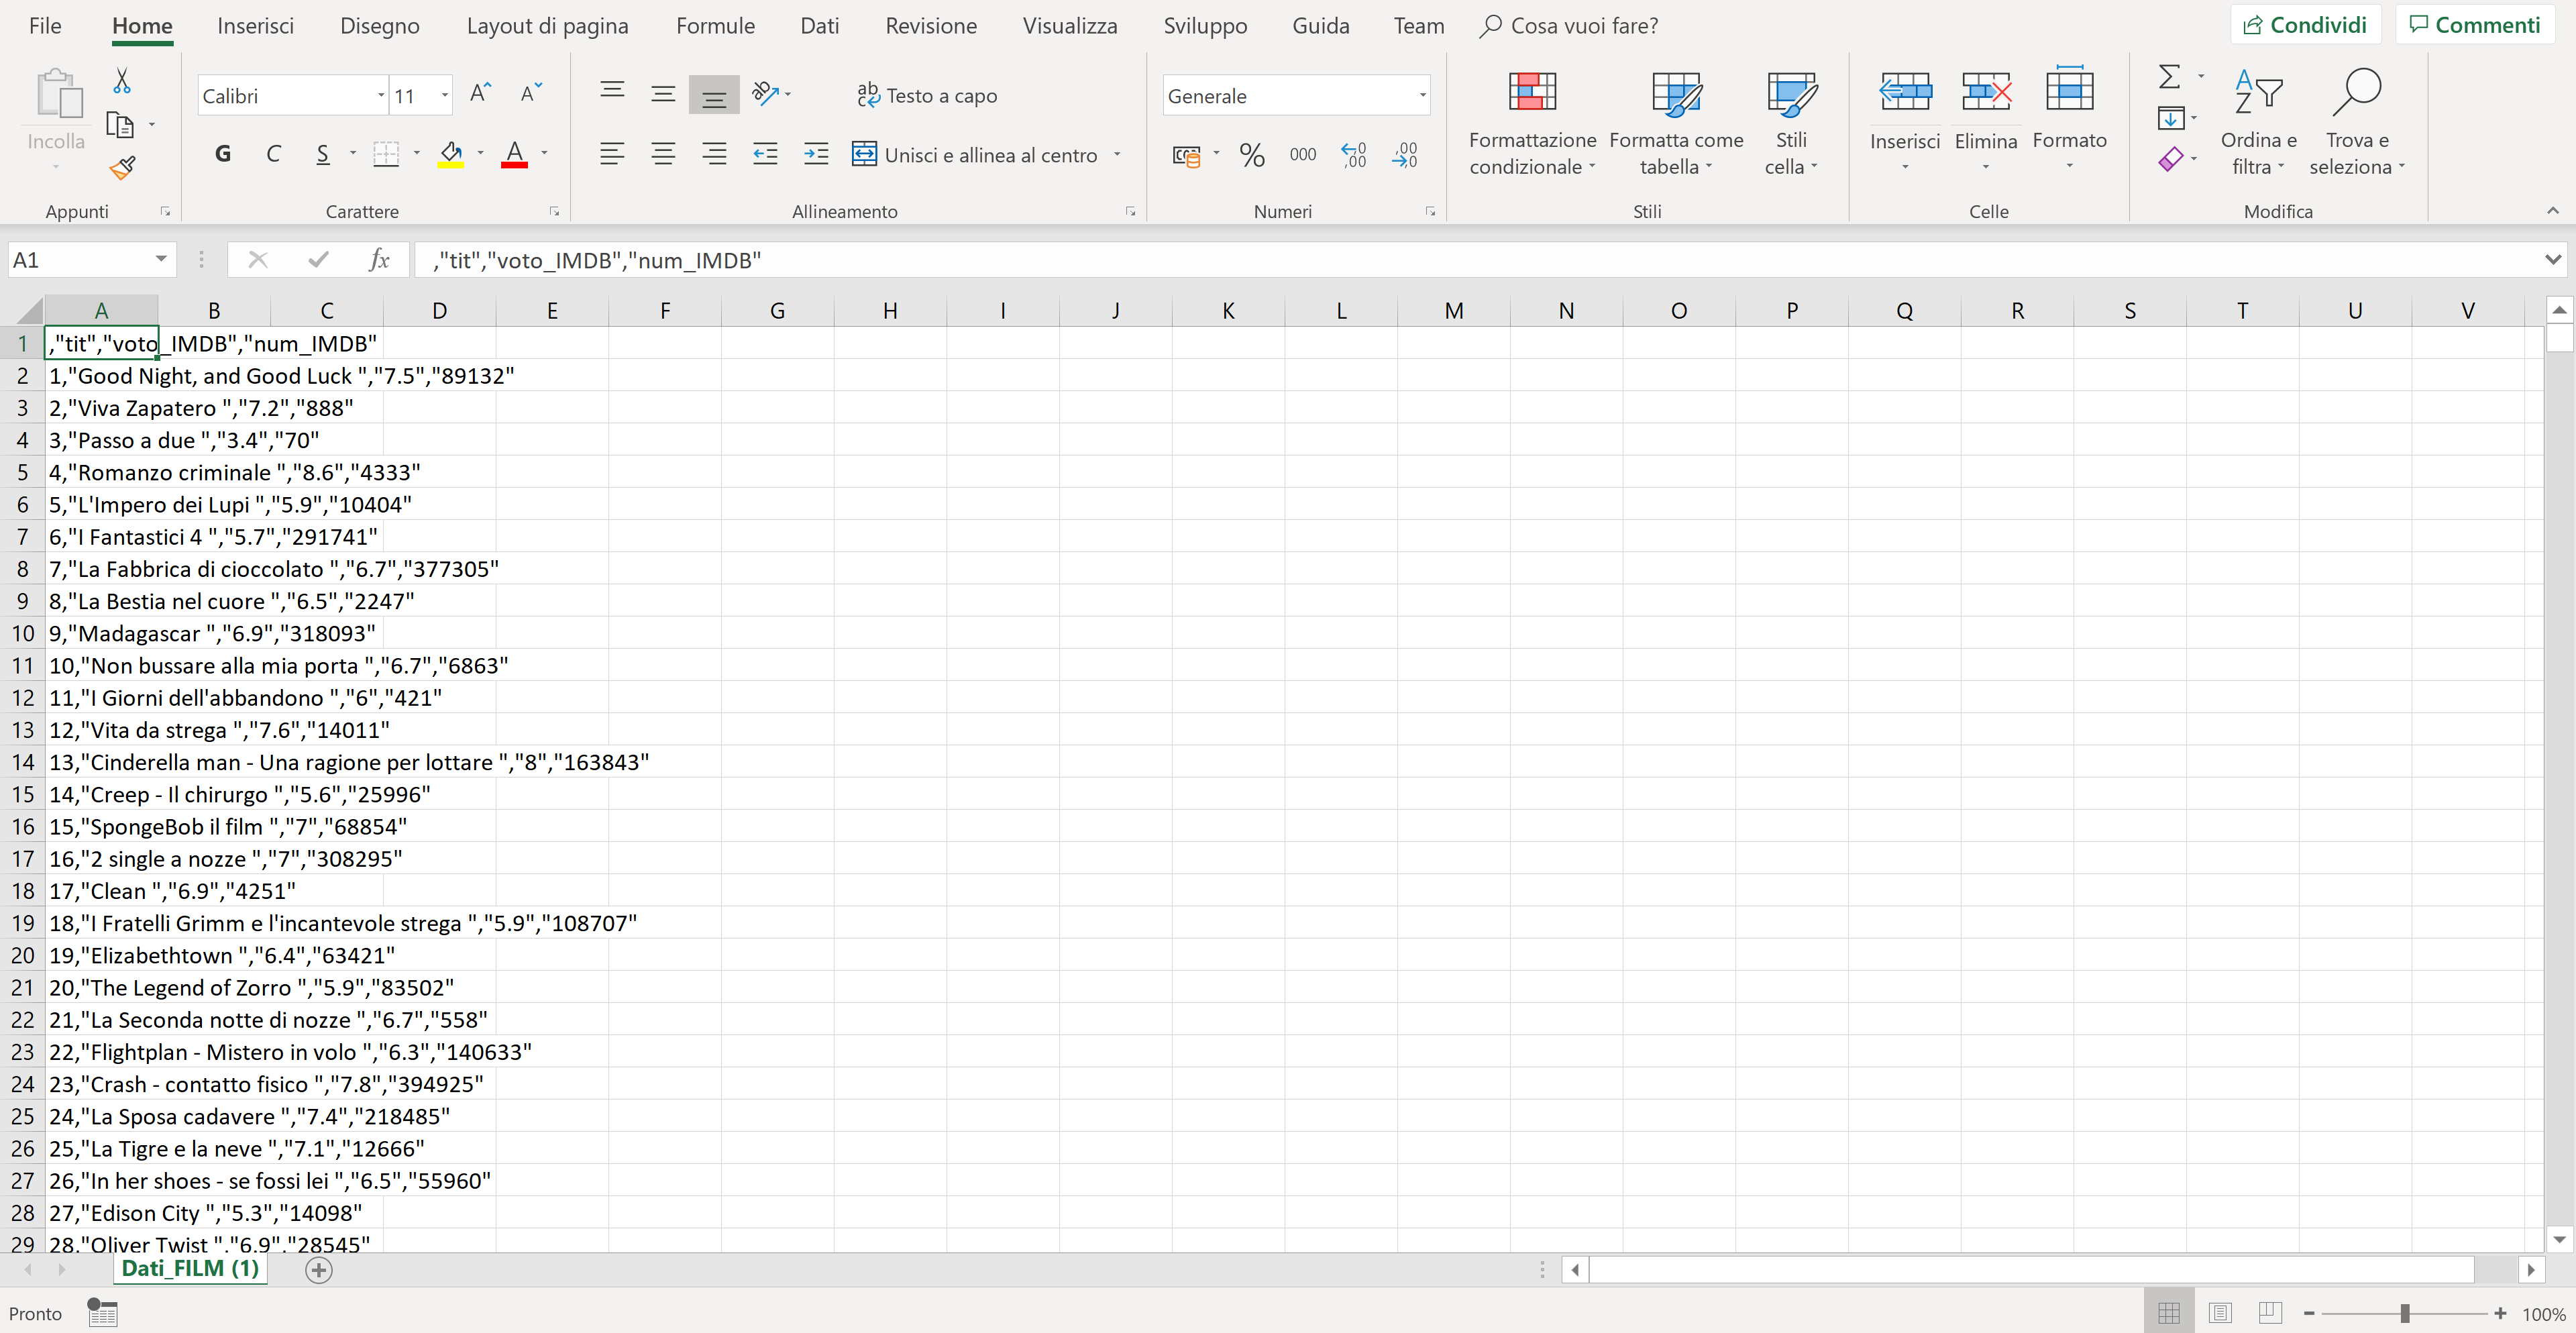Click the zoom slider handle
2576x1333 pixels.
pos(2405,1313)
